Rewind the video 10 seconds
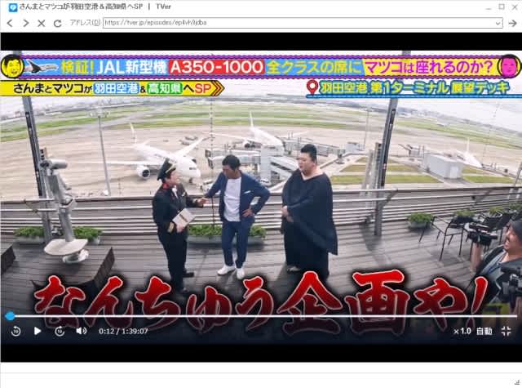The width and height of the screenshot is (522, 388). (16, 331)
